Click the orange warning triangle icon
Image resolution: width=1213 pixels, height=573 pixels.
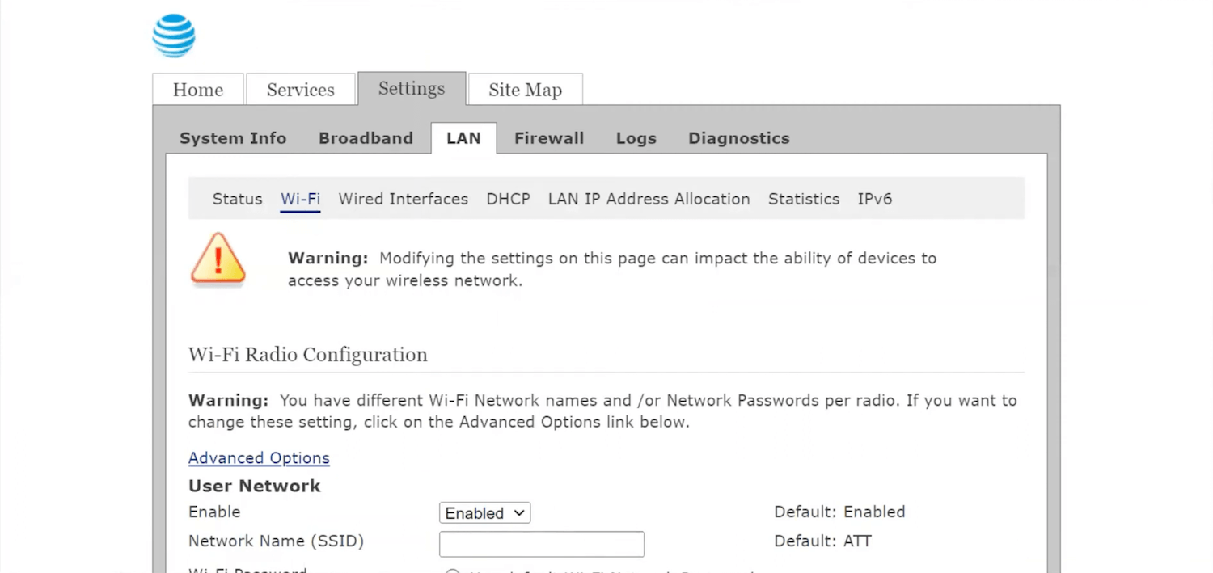click(218, 259)
